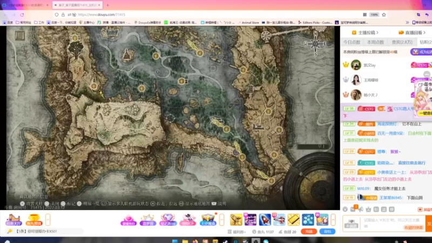
Task: Click the purple 成为钻粉 button
Action: [x=421, y=52]
